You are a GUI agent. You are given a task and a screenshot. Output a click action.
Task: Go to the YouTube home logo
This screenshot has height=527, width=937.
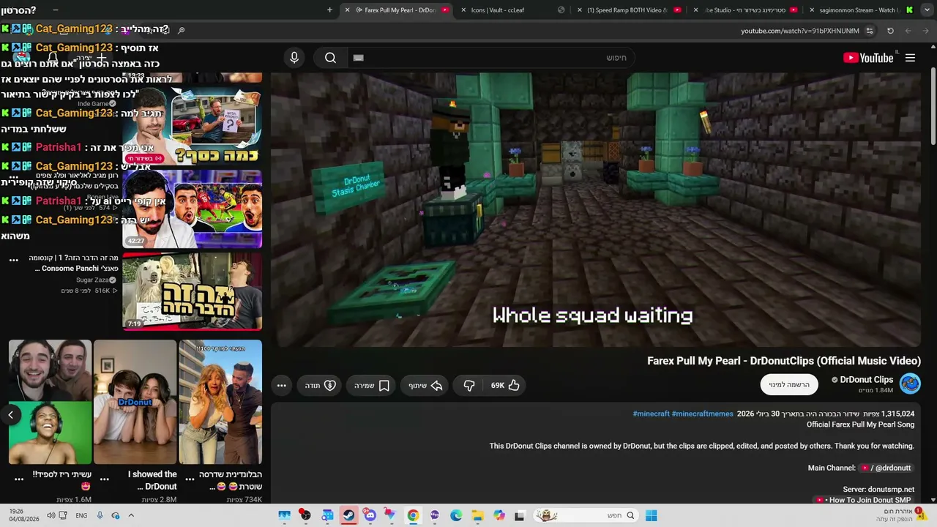pyautogui.click(x=868, y=58)
